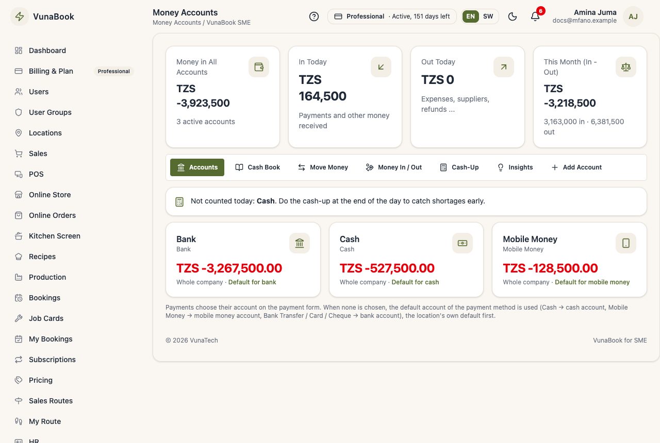Switch language to SW
This screenshot has height=443, width=660.
[488, 16]
